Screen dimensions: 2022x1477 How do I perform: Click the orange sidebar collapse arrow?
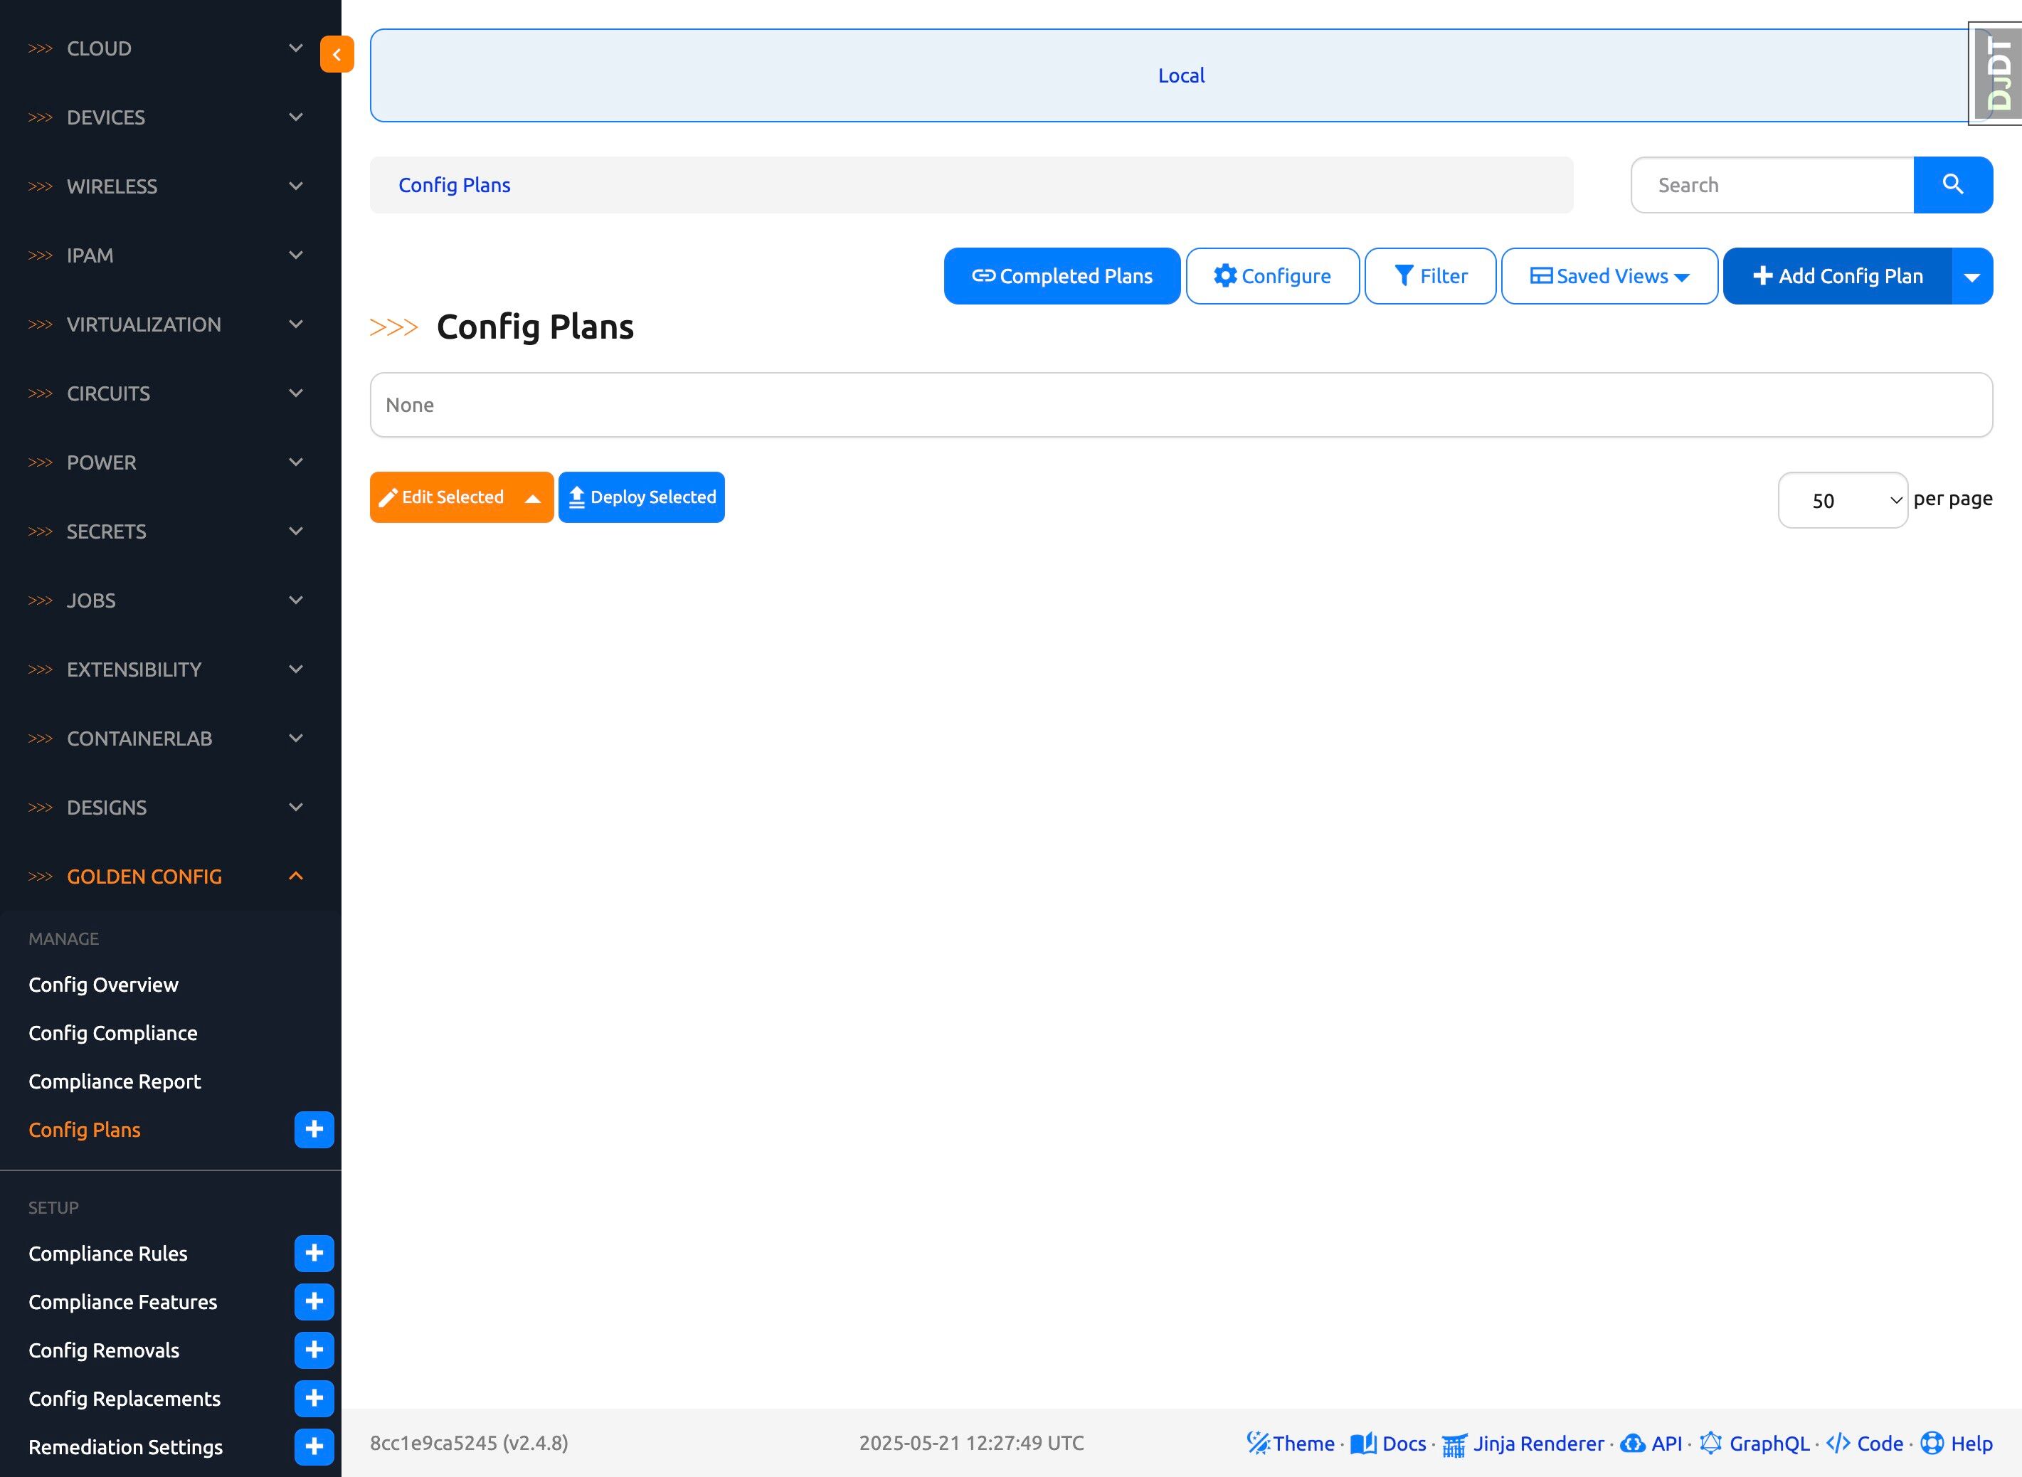click(336, 55)
